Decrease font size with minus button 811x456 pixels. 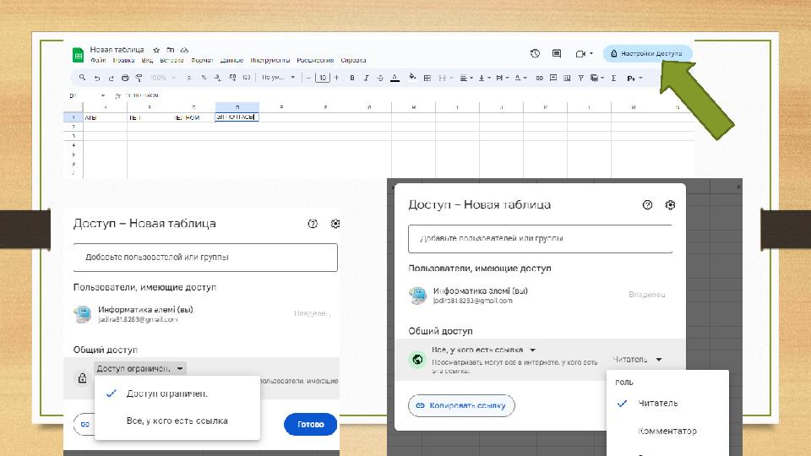click(308, 78)
